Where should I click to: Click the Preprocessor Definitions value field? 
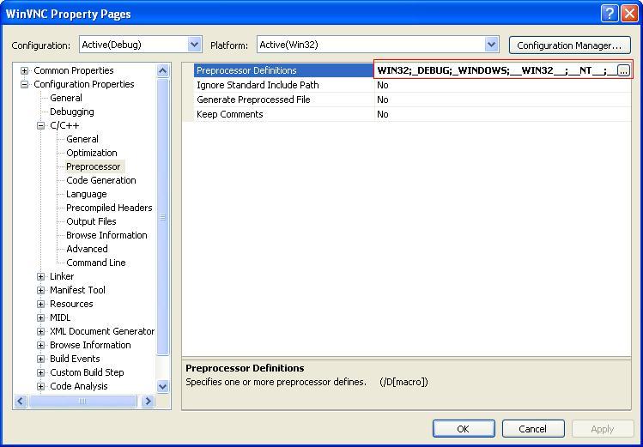496,70
